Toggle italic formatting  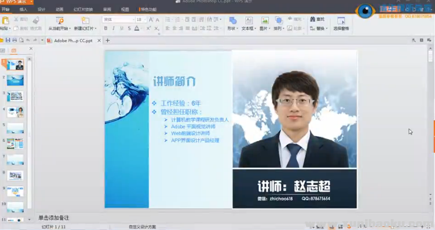[114, 29]
